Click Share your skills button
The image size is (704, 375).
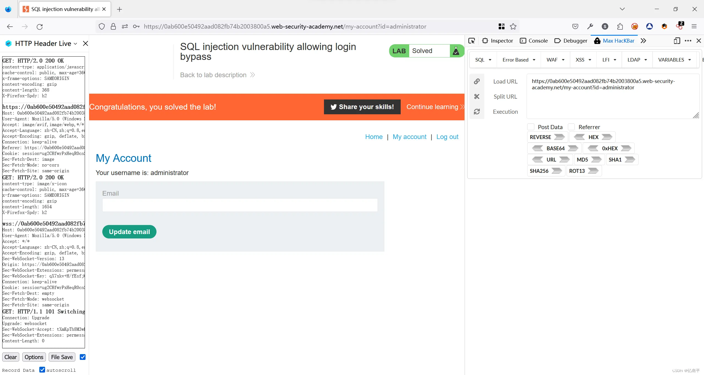pos(362,107)
